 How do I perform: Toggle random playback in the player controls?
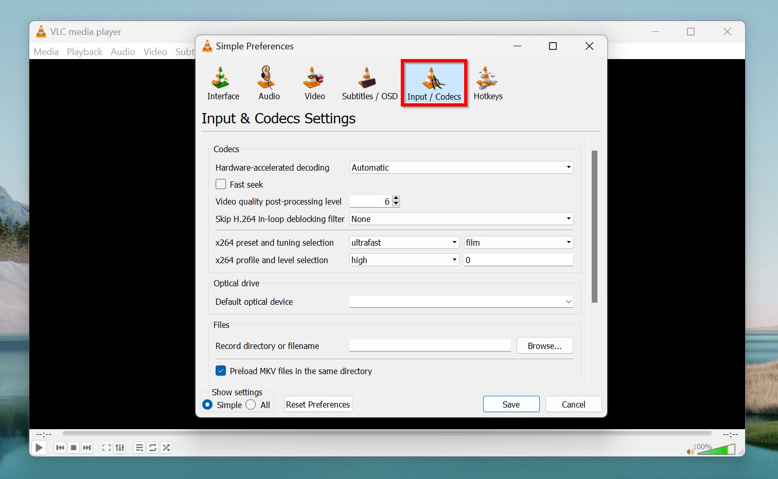click(166, 448)
